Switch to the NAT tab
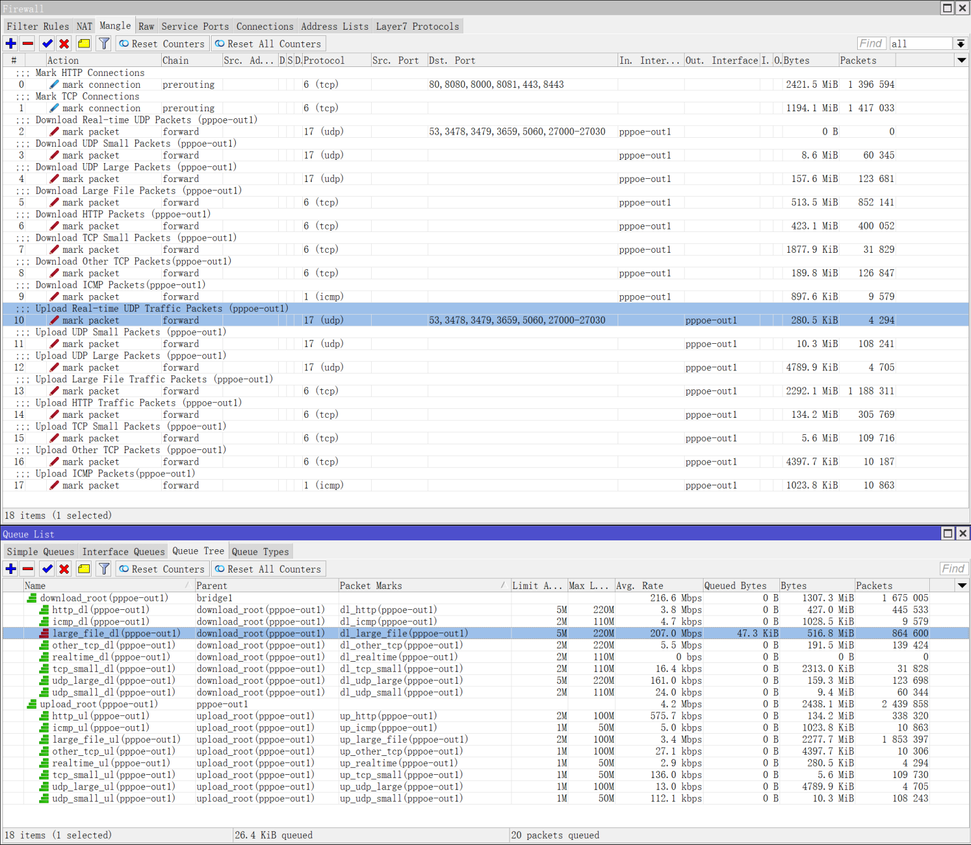Screen dimensions: 971x845 (x=84, y=27)
